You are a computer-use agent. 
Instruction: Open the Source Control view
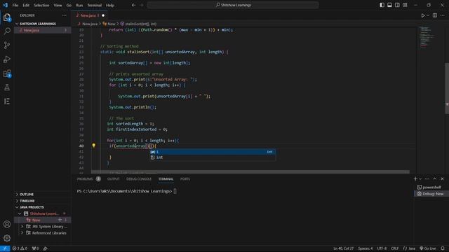coord(7,45)
